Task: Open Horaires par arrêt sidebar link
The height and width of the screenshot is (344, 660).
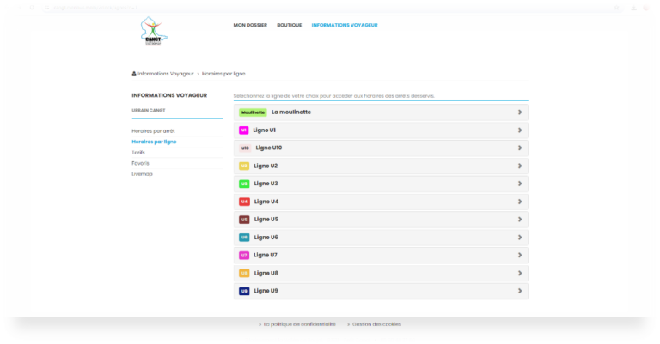Action: (153, 131)
